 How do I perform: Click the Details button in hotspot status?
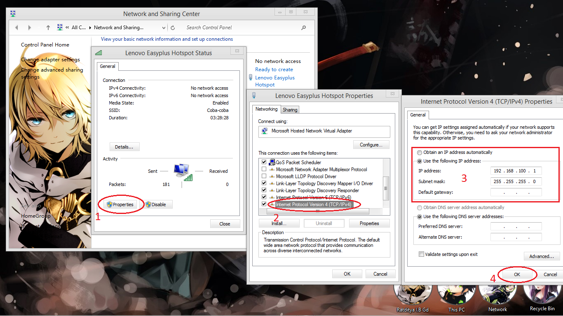tap(124, 146)
